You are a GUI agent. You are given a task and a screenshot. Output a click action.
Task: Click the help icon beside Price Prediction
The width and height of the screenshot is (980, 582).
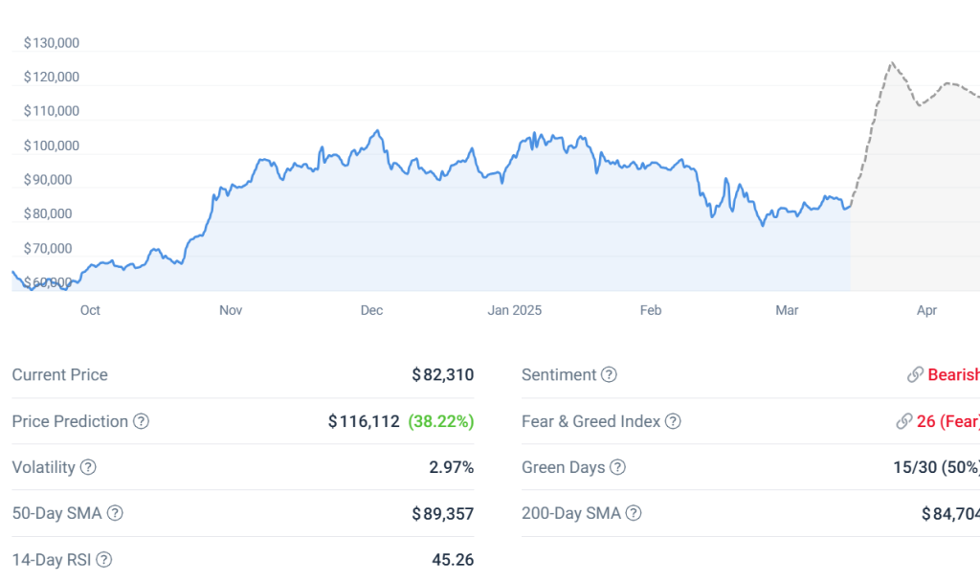142,421
